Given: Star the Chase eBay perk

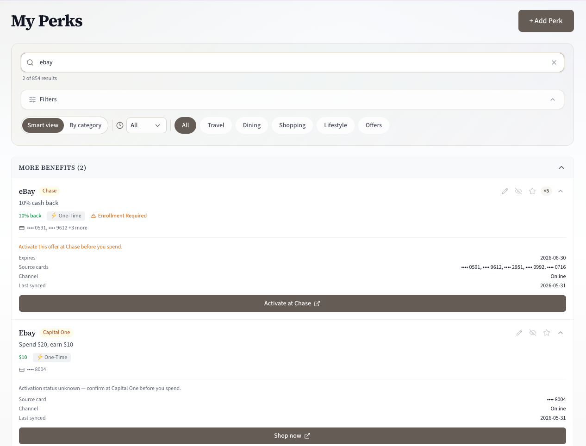Looking at the screenshot, I should coord(532,191).
